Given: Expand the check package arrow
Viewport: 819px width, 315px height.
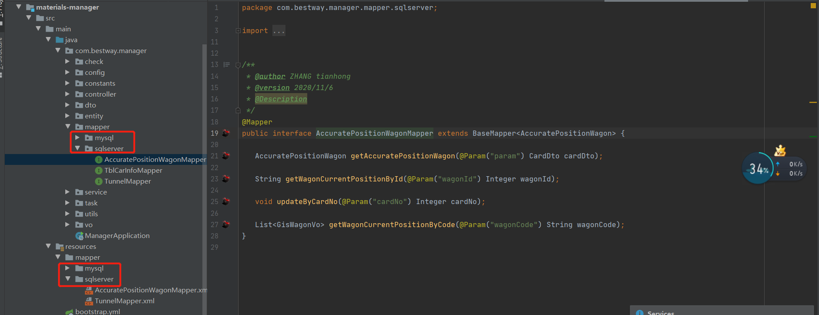Looking at the screenshot, I should [67, 61].
